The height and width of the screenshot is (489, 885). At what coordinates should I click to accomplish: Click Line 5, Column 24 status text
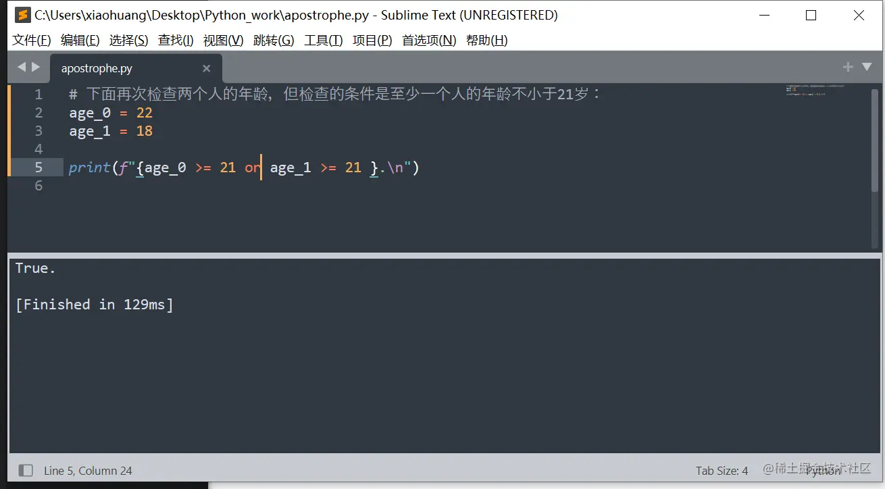pos(88,471)
